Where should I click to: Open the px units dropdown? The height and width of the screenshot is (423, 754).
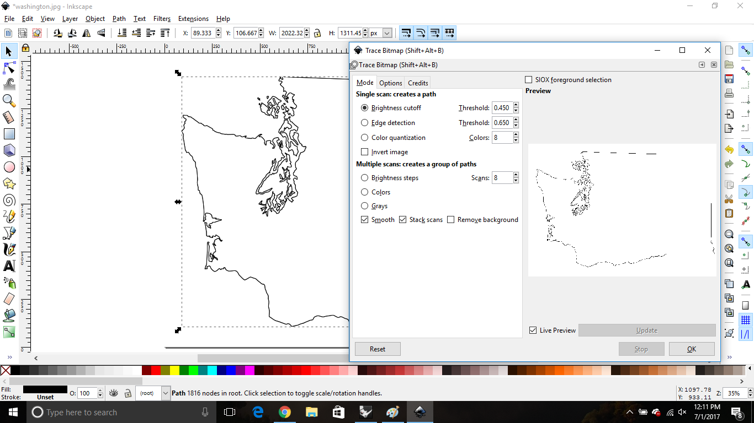click(381, 33)
